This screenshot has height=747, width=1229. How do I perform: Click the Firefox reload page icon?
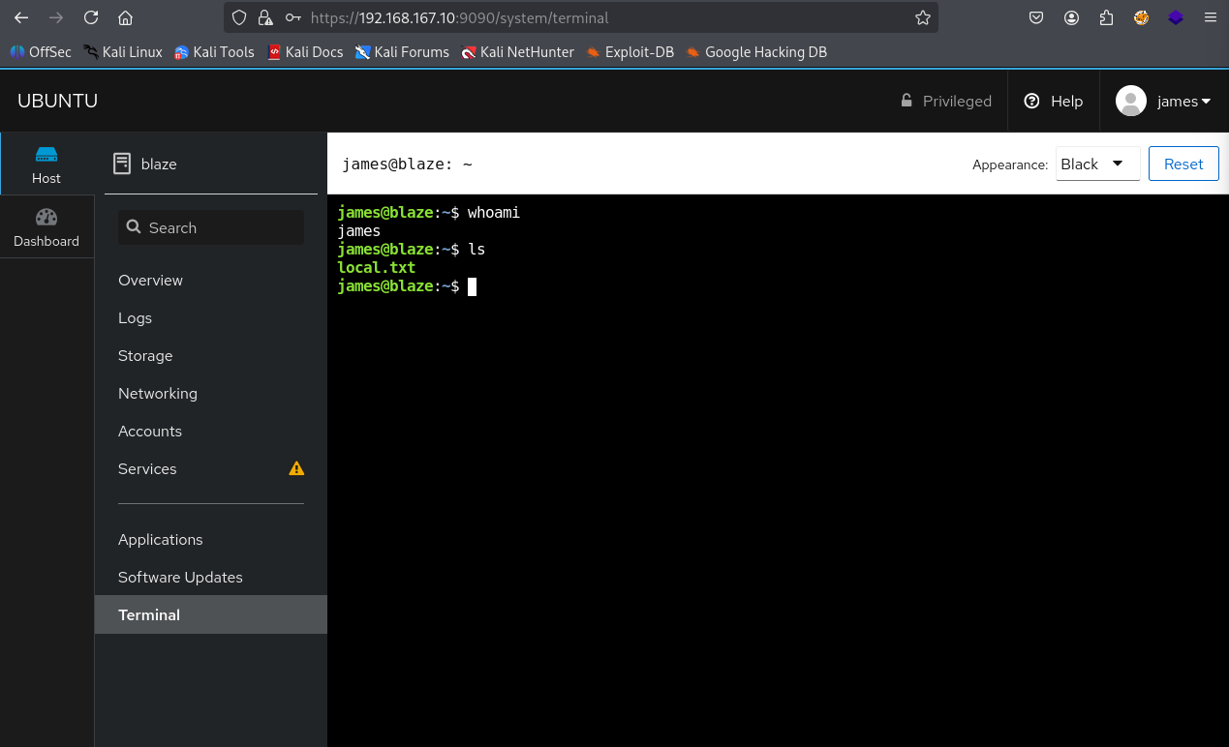91,17
